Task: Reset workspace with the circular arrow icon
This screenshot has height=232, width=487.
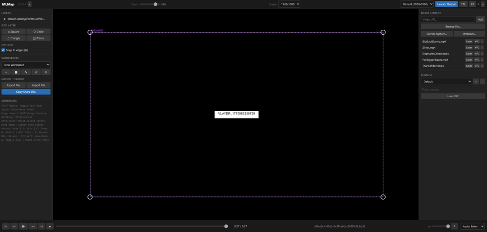Action: pos(36,72)
